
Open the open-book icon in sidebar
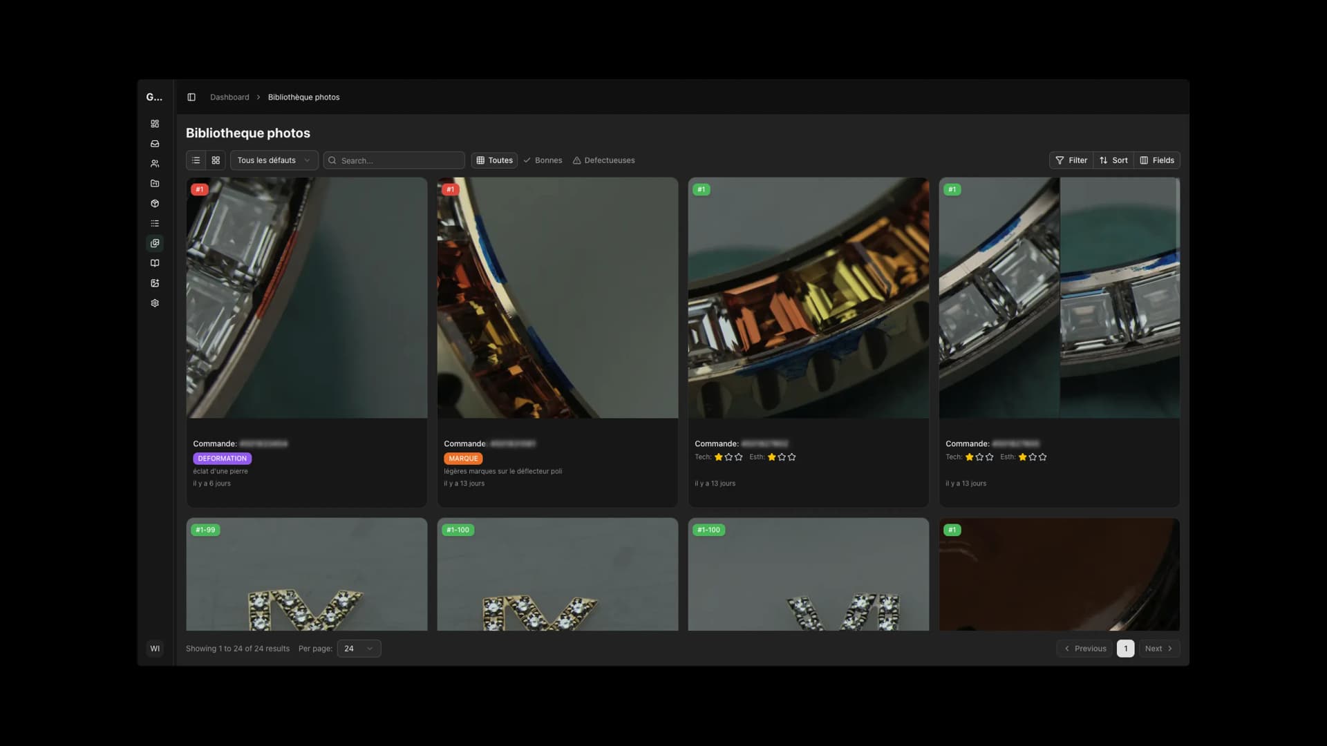tap(155, 263)
